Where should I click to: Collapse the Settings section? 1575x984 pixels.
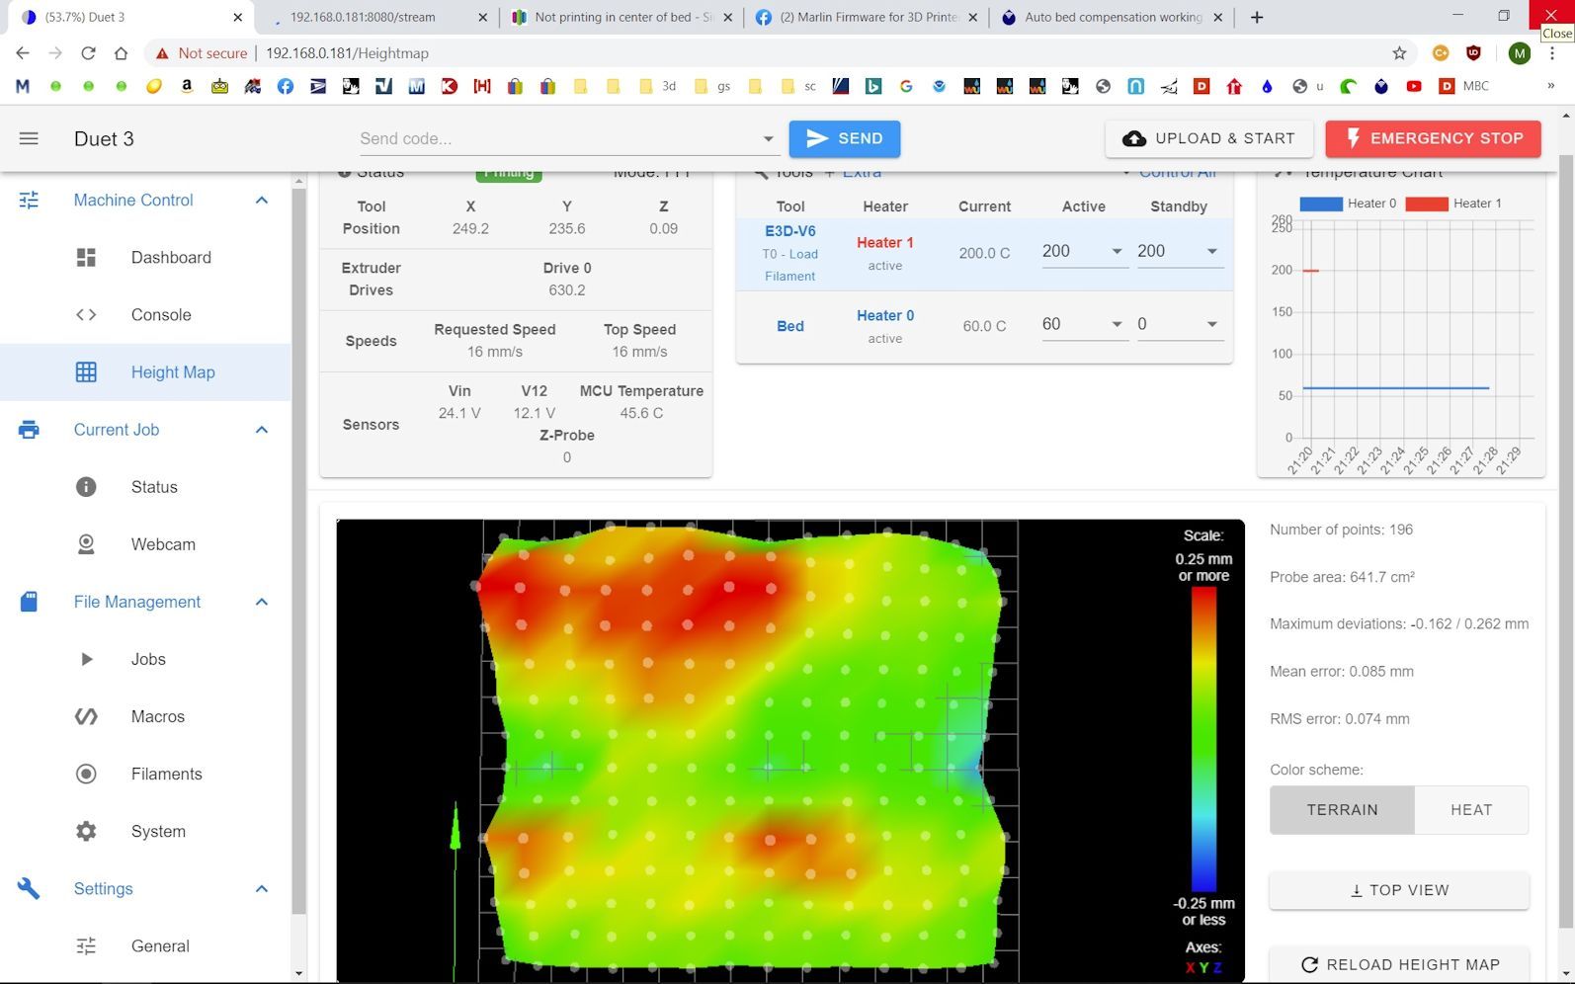coord(262,889)
